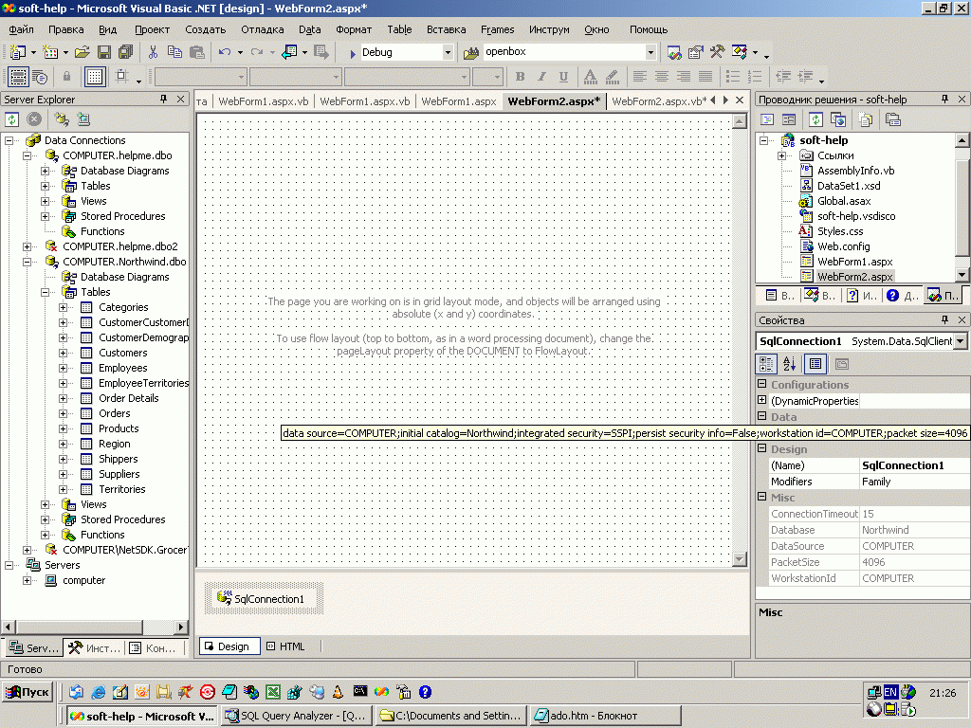This screenshot has width=971, height=728.
Task: Switch to HTML view tab
Action: pos(286,646)
